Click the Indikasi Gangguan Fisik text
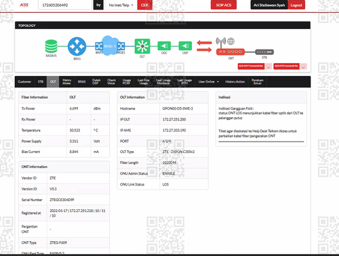 click(236, 108)
